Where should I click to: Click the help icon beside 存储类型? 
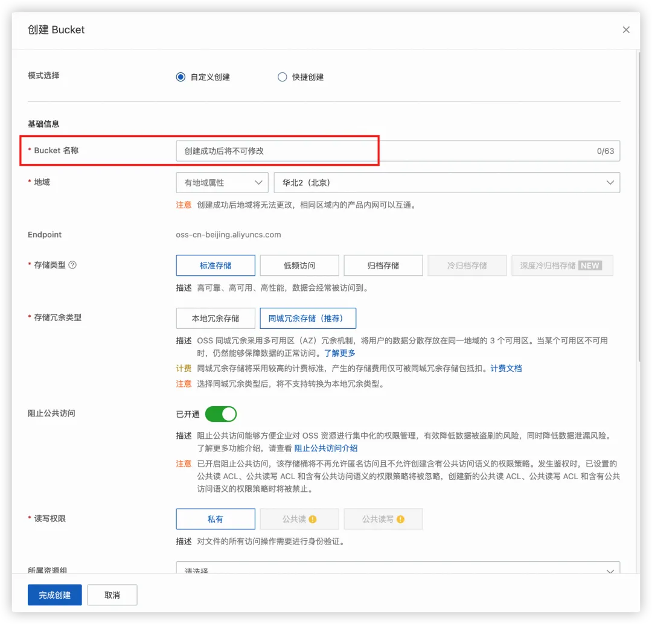point(72,265)
